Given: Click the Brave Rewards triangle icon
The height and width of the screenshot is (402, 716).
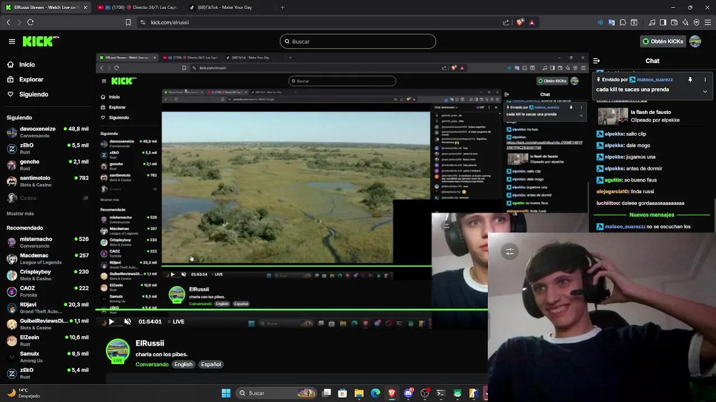Looking at the screenshot, I should click(x=532, y=22).
